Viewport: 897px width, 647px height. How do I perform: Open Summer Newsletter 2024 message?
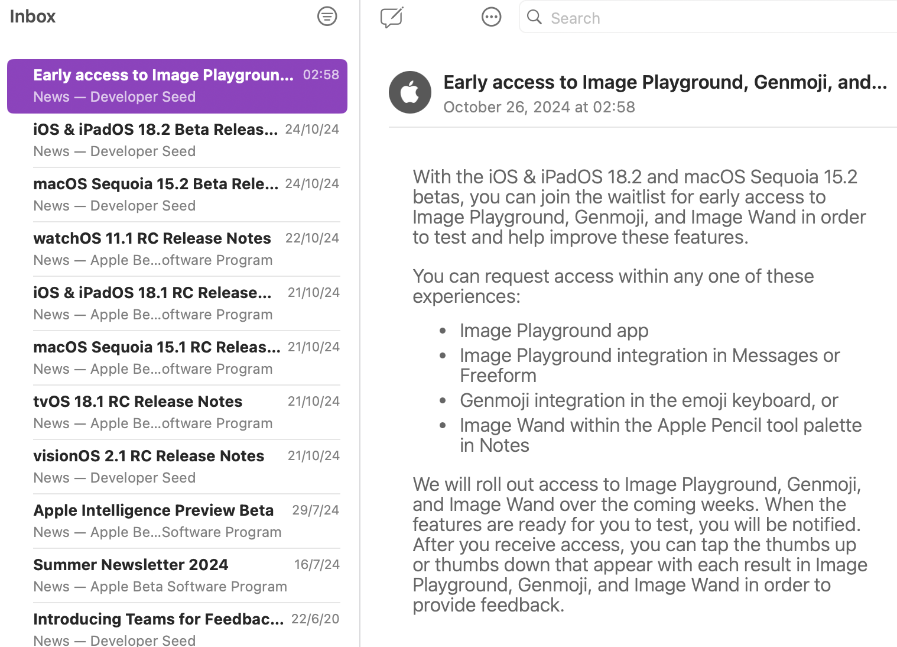[177, 575]
